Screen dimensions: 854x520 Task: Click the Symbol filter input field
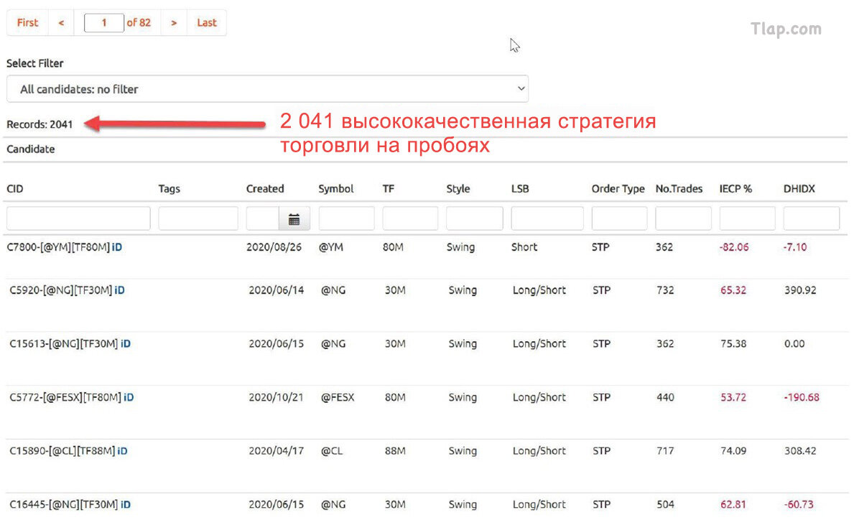(x=346, y=219)
